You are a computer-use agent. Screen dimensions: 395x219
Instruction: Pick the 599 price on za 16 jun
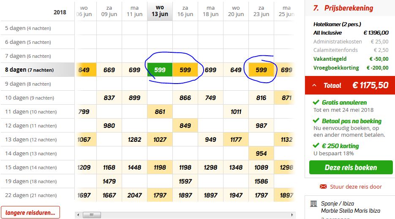[x=185, y=70]
